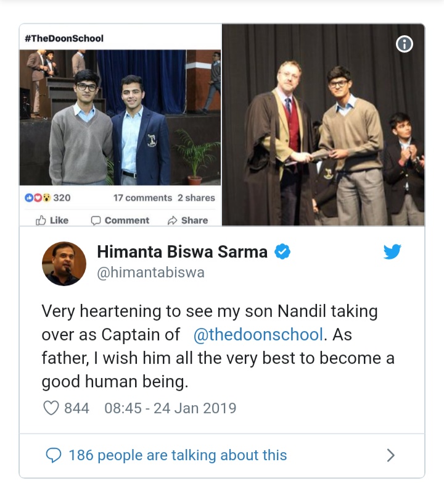Open 186 people are talking about this

tap(178, 455)
